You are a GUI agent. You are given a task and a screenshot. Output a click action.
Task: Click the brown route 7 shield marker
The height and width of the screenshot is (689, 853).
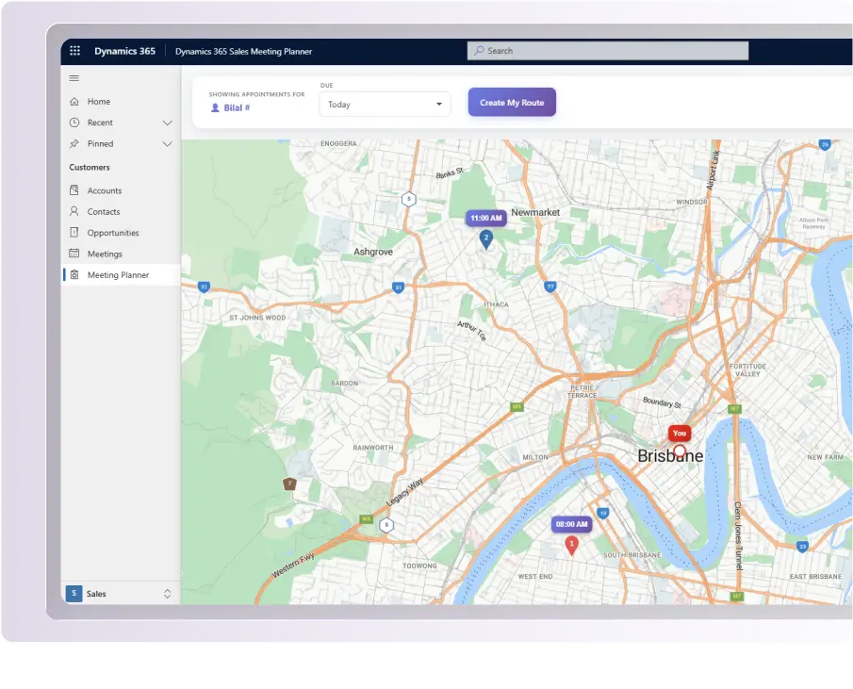[289, 484]
